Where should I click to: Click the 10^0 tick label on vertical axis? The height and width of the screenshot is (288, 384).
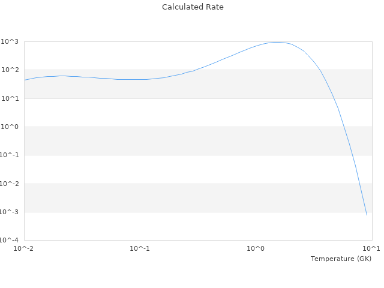pyautogui.click(x=10, y=127)
